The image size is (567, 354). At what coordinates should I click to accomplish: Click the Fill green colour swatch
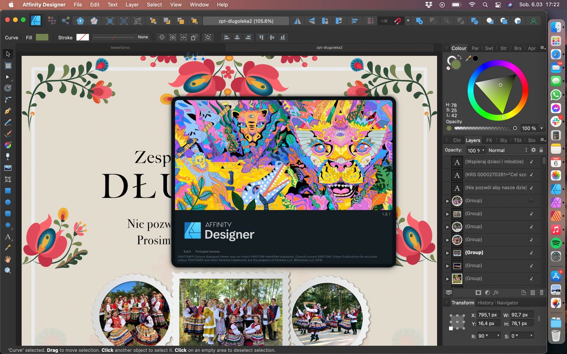[42, 37]
